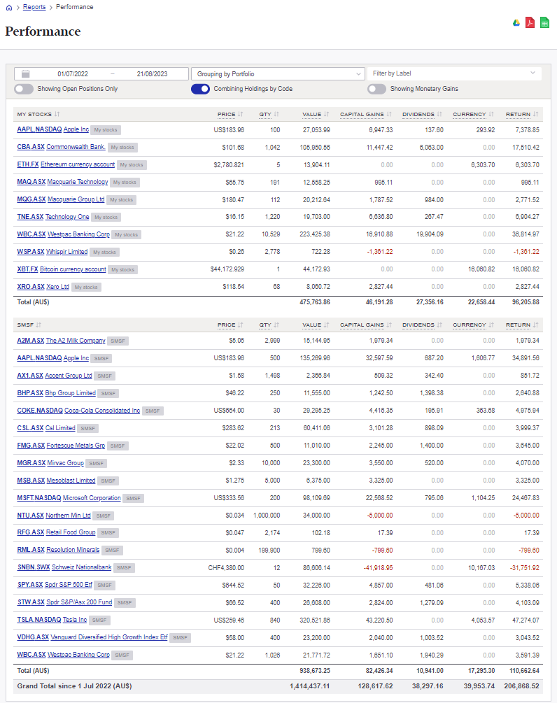The height and width of the screenshot is (703, 557).
Task: Open XRO.ASX Xero Ltd holding
Action: [43, 287]
